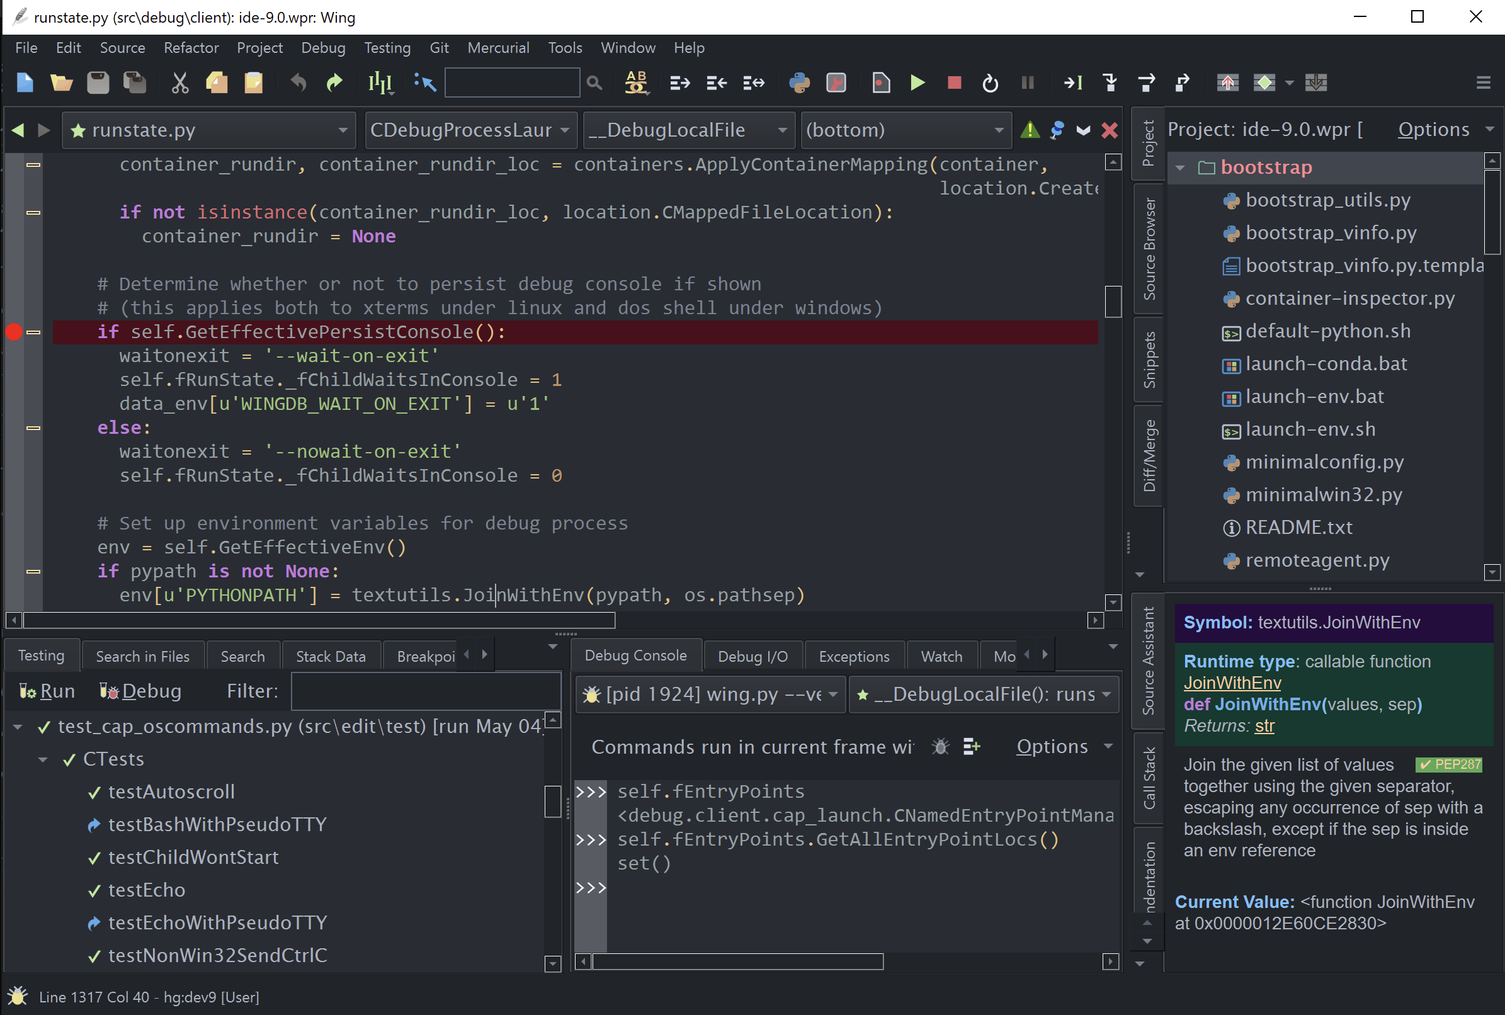Run to cursor using the arrow-to-I icon
Screen dimensions: 1505x1015
coord(1072,83)
